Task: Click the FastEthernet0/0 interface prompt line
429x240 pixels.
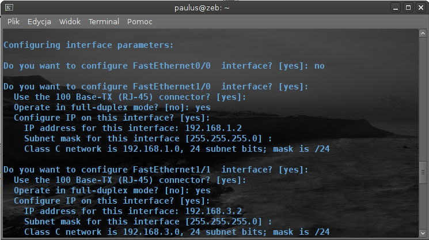Action: (x=164, y=66)
